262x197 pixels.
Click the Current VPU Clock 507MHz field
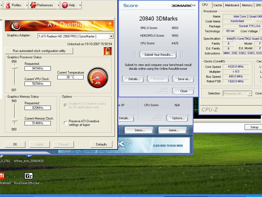coord(38,84)
